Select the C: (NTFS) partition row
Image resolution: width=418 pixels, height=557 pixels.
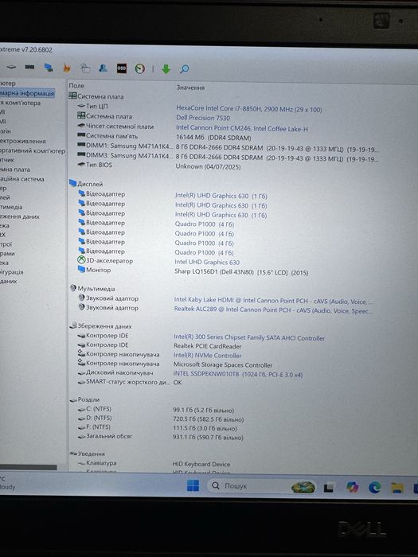tap(156, 409)
